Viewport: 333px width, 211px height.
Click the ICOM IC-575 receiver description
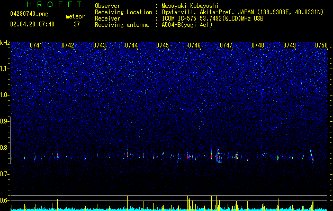pyautogui.click(x=212, y=18)
